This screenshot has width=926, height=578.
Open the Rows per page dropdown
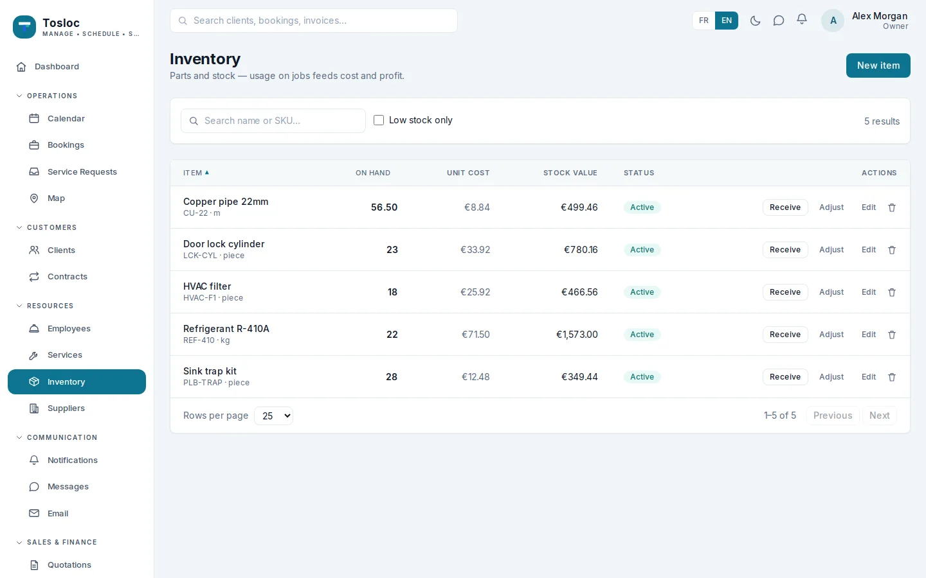tap(274, 416)
